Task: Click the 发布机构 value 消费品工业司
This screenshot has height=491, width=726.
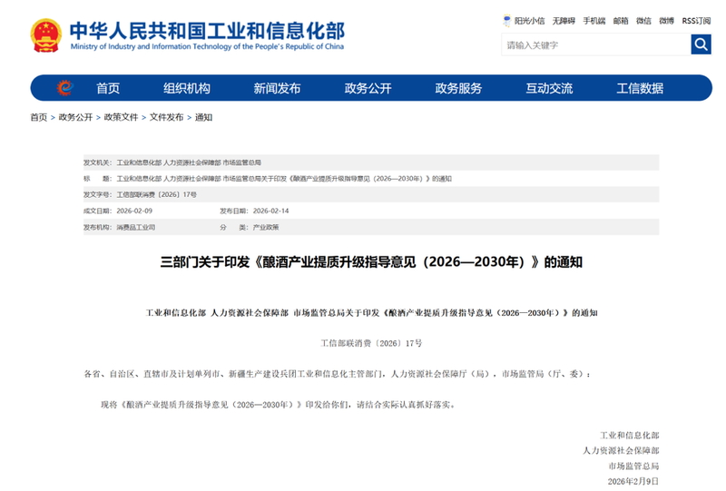Action: (x=135, y=227)
